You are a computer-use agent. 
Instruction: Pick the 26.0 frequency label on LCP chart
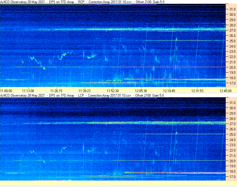(x=232, y=129)
